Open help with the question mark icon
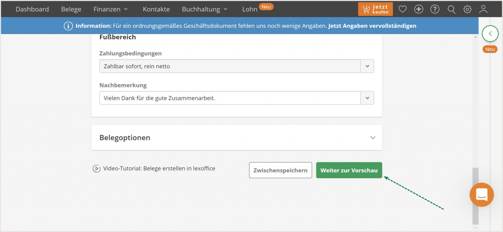 click(x=435, y=9)
